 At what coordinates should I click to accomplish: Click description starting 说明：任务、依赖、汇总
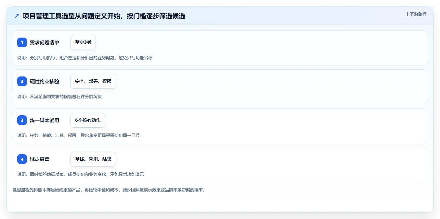tap(78, 135)
